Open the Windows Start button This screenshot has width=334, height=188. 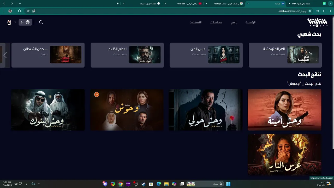pyautogui.click(x=228, y=184)
